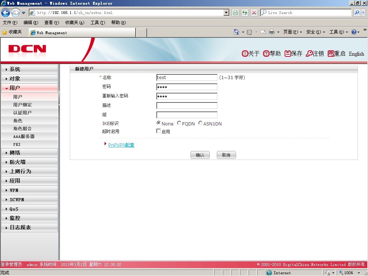The height and width of the screenshot is (276, 368).
Task: Select 用户绑定 in the sidebar
Action: pyautogui.click(x=23, y=105)
